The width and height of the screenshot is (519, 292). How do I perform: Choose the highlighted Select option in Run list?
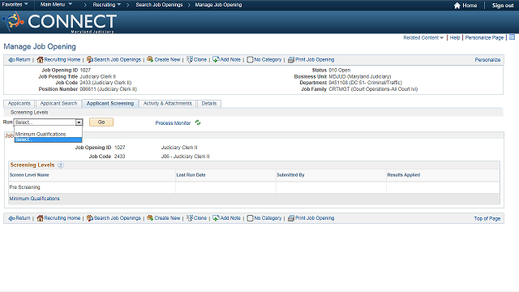(x=48, y=140)
